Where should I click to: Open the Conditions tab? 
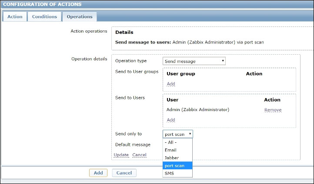point(44,16)
